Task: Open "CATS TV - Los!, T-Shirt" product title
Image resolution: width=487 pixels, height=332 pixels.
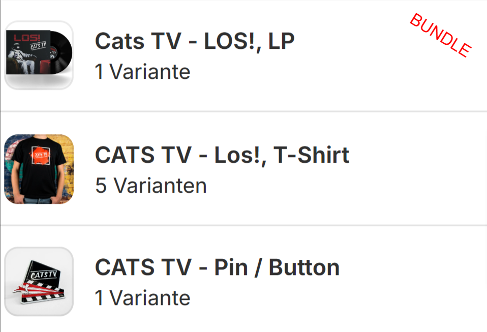Action: pyautogui.click(x=222, y=155)
